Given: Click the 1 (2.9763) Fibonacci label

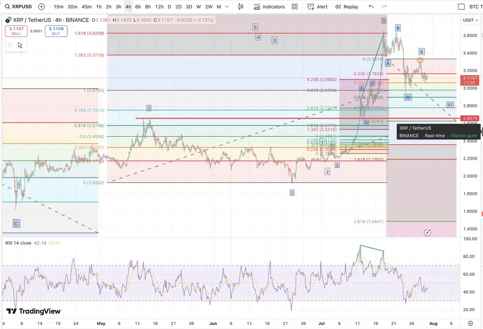Looking at the screenshot, I should 94,90.
